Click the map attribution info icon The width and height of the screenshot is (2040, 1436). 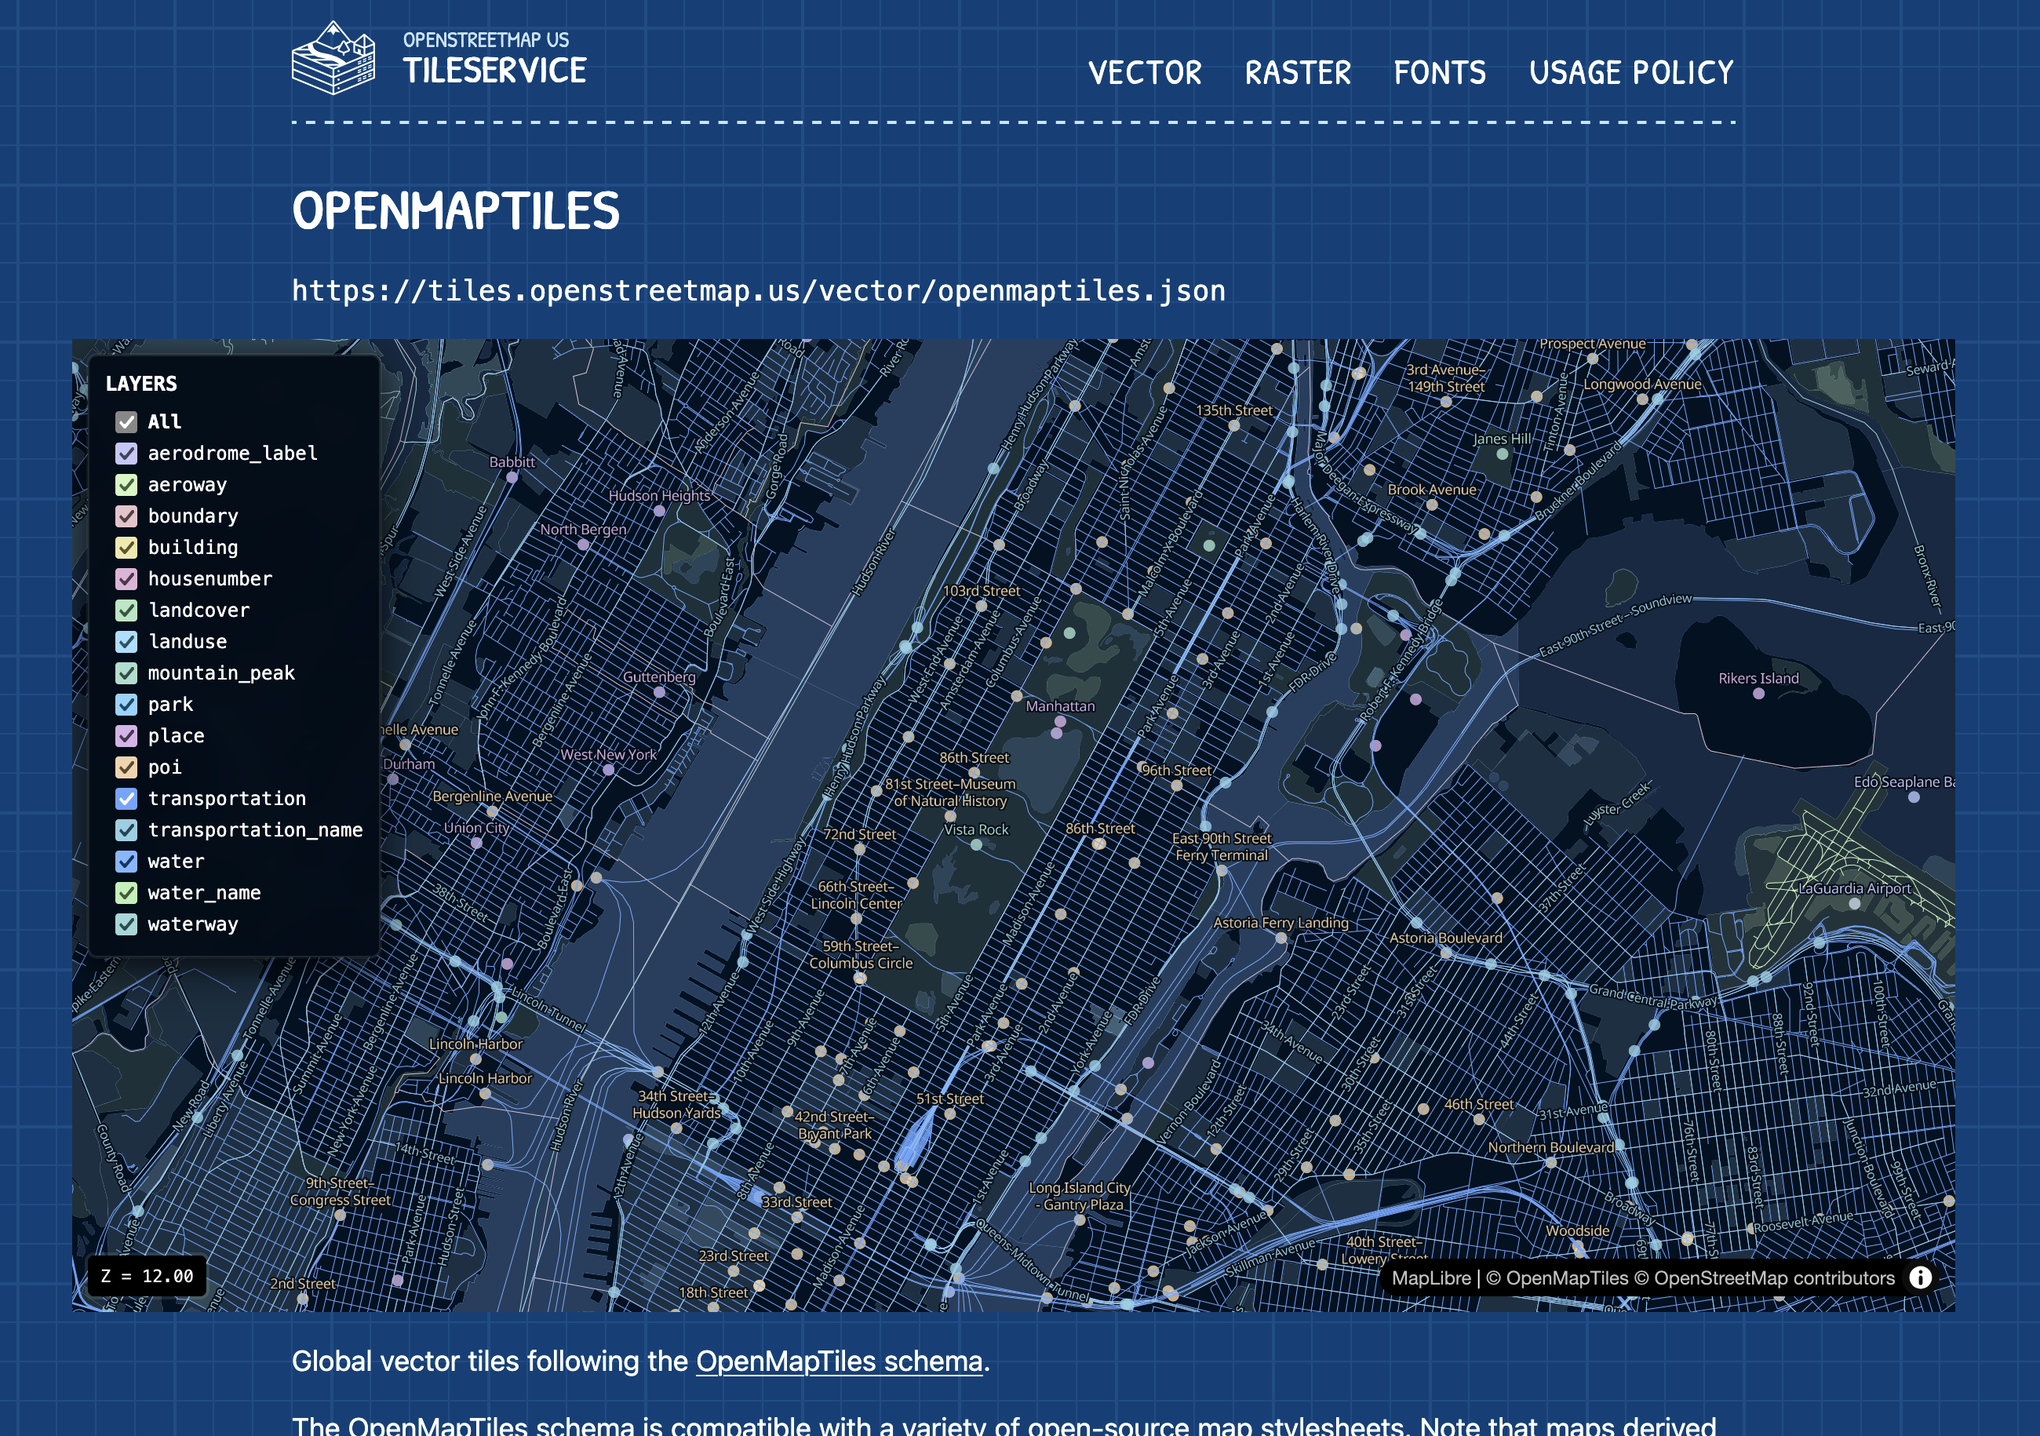coord(1920,1277)
